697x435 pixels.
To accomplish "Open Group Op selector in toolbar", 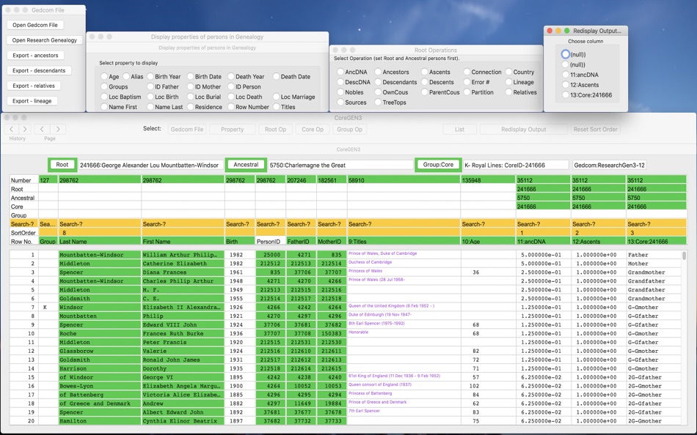I will pos(349,129).
